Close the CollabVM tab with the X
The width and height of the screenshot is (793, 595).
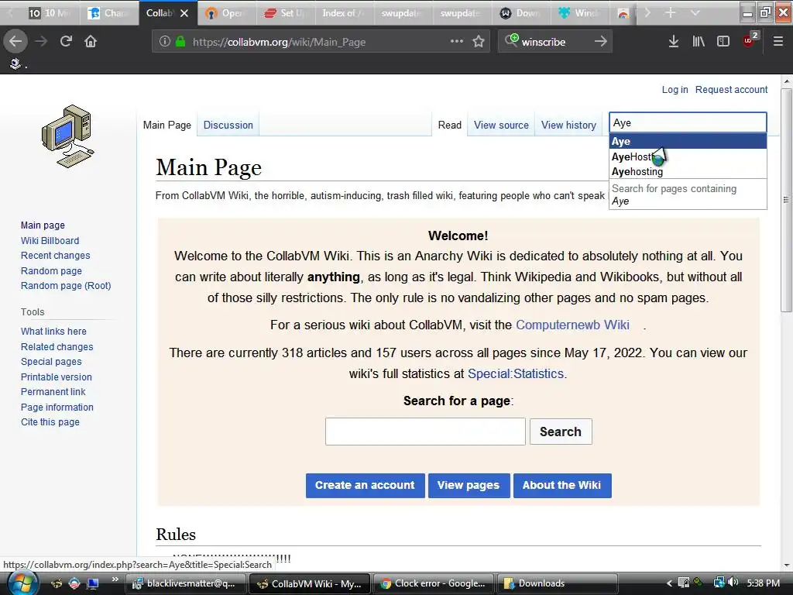pos(184,13)
